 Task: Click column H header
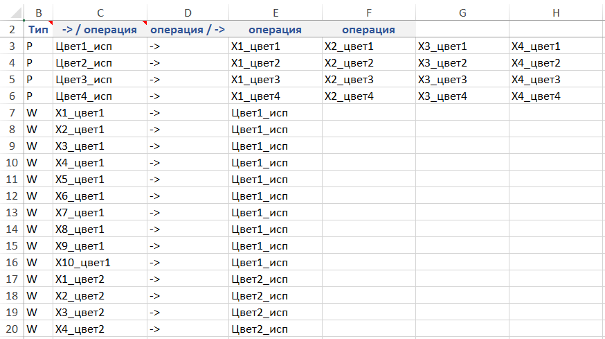(x=556, y=12)
